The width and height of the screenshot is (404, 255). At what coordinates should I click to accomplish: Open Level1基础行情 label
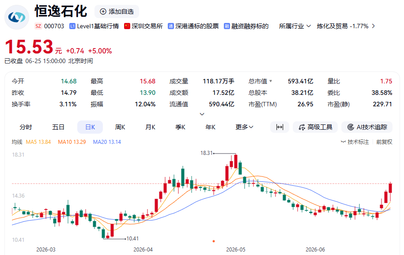[98, 26]
